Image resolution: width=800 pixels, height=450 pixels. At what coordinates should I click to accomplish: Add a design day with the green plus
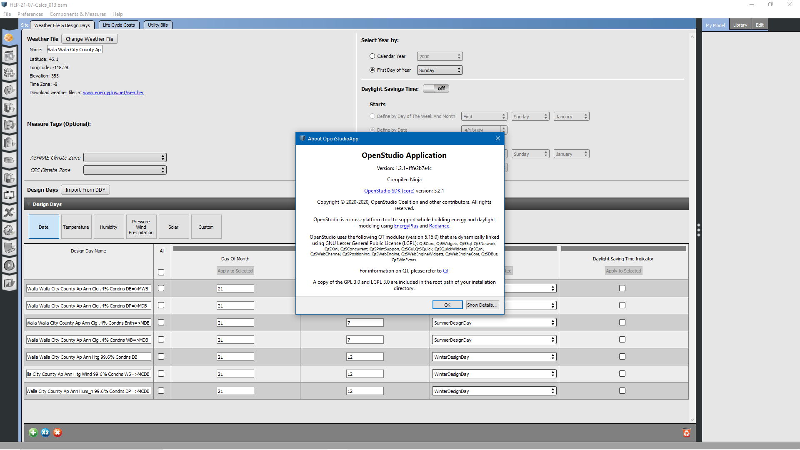click(x=33, y=432)
